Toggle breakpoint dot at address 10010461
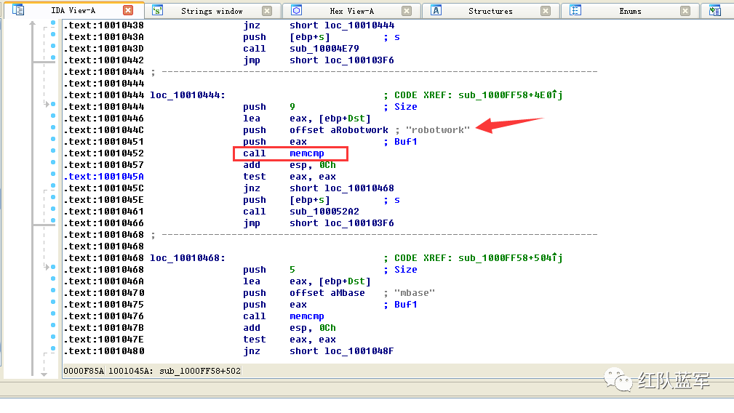This screenshot has height=413, width=734. point(53,209)
